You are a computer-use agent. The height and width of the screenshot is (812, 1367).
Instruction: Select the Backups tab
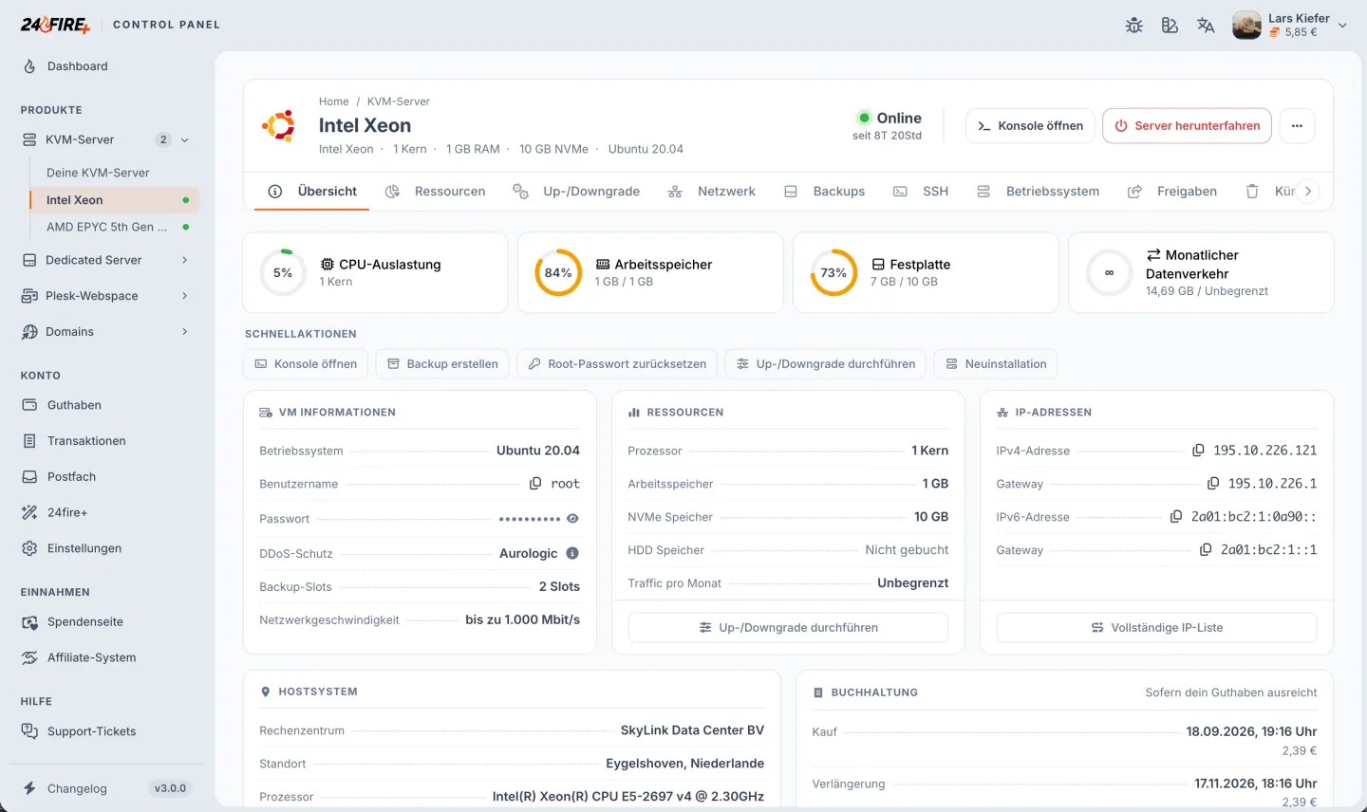tap(825, 192)
